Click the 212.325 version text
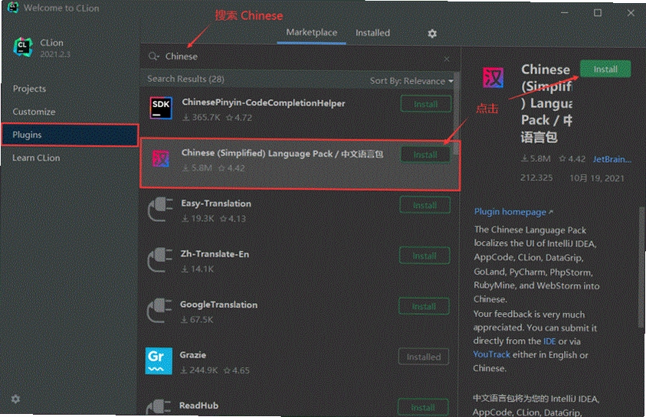The height and width of the screenshot is (417, 646). click(x=536, y=178)
